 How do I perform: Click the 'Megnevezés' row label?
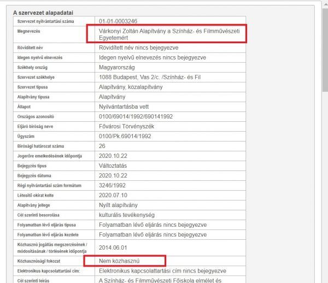coord(28,31)
